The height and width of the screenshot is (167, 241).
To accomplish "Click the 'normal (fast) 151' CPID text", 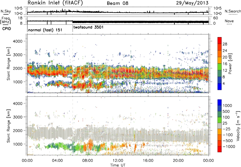I will (45, 30).
